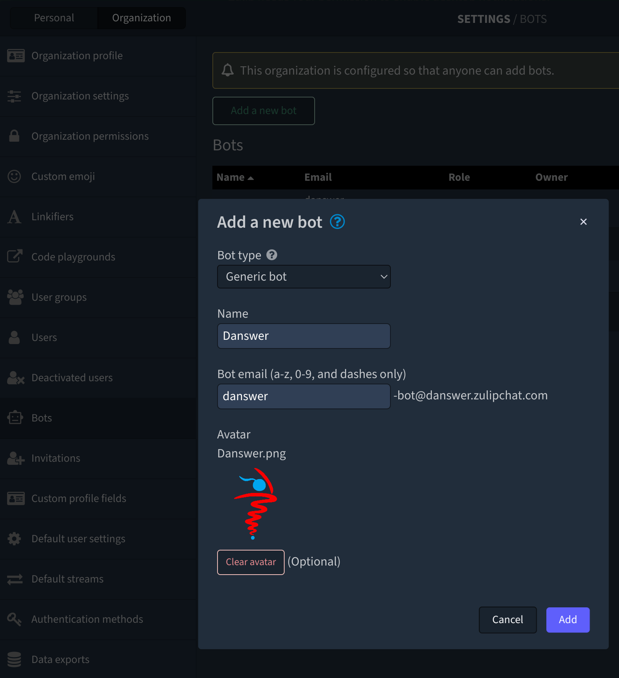
Task: Switch to the Organization settings tab
Action: pos(141,18)
